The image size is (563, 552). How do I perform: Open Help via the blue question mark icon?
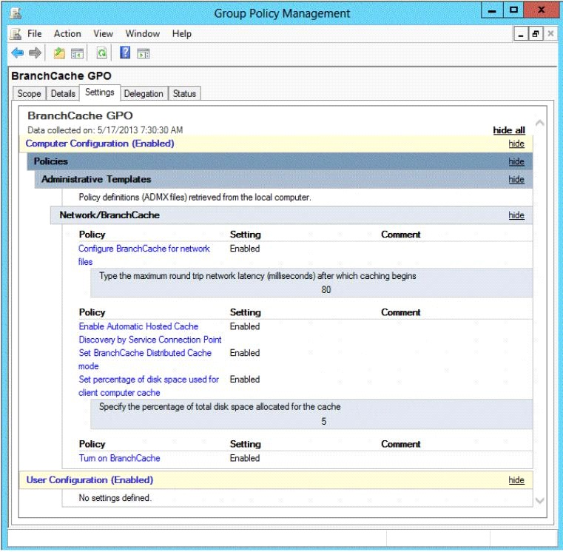(125, 53)
